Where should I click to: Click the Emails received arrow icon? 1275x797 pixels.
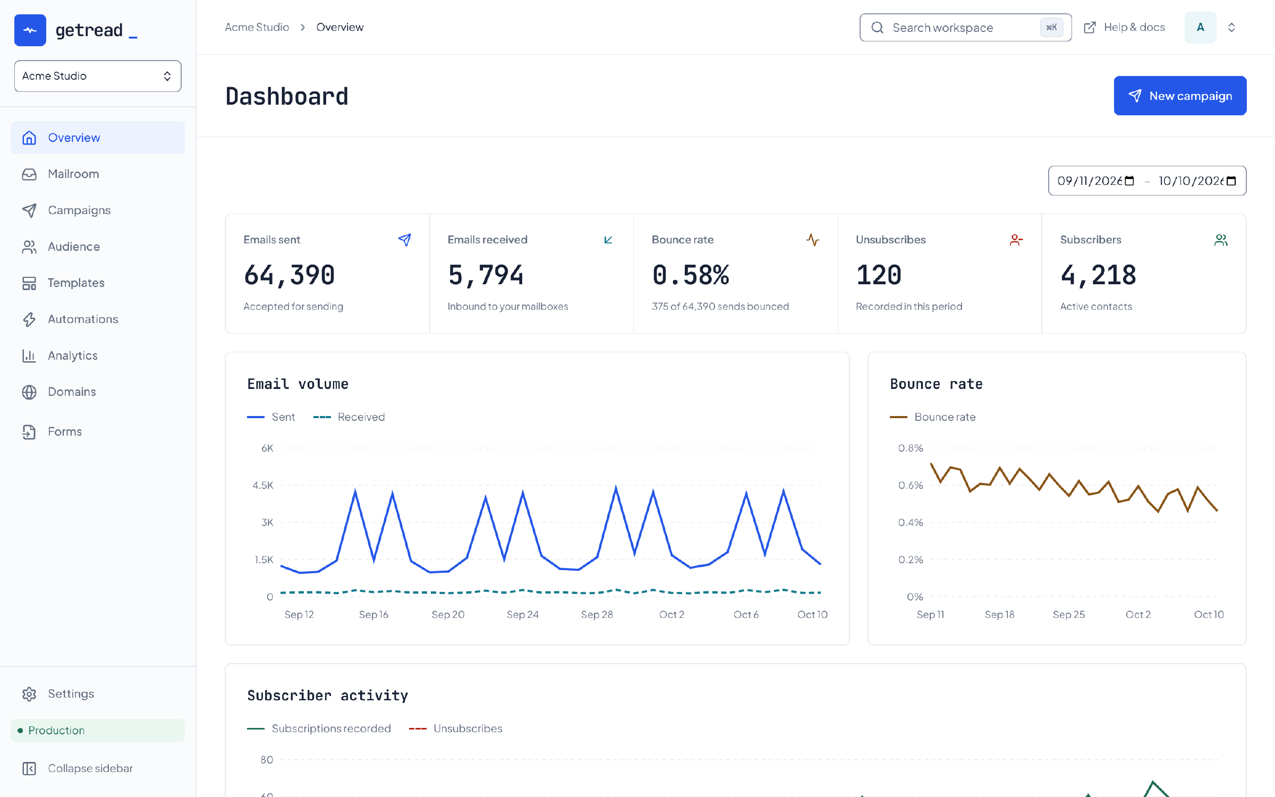[x=608, y=240]
